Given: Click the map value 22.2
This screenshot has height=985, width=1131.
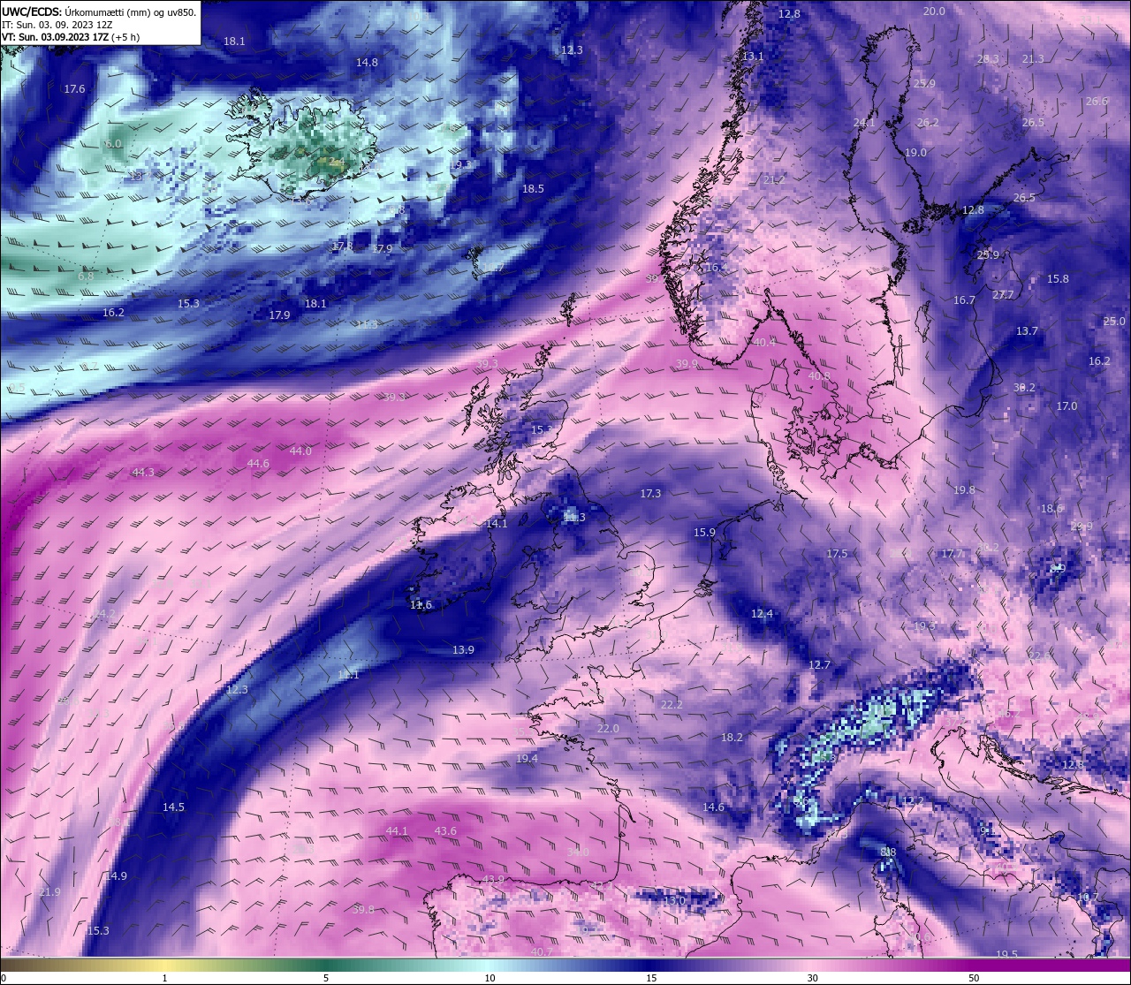Looking at the screenshot, I should click(672, 705).
